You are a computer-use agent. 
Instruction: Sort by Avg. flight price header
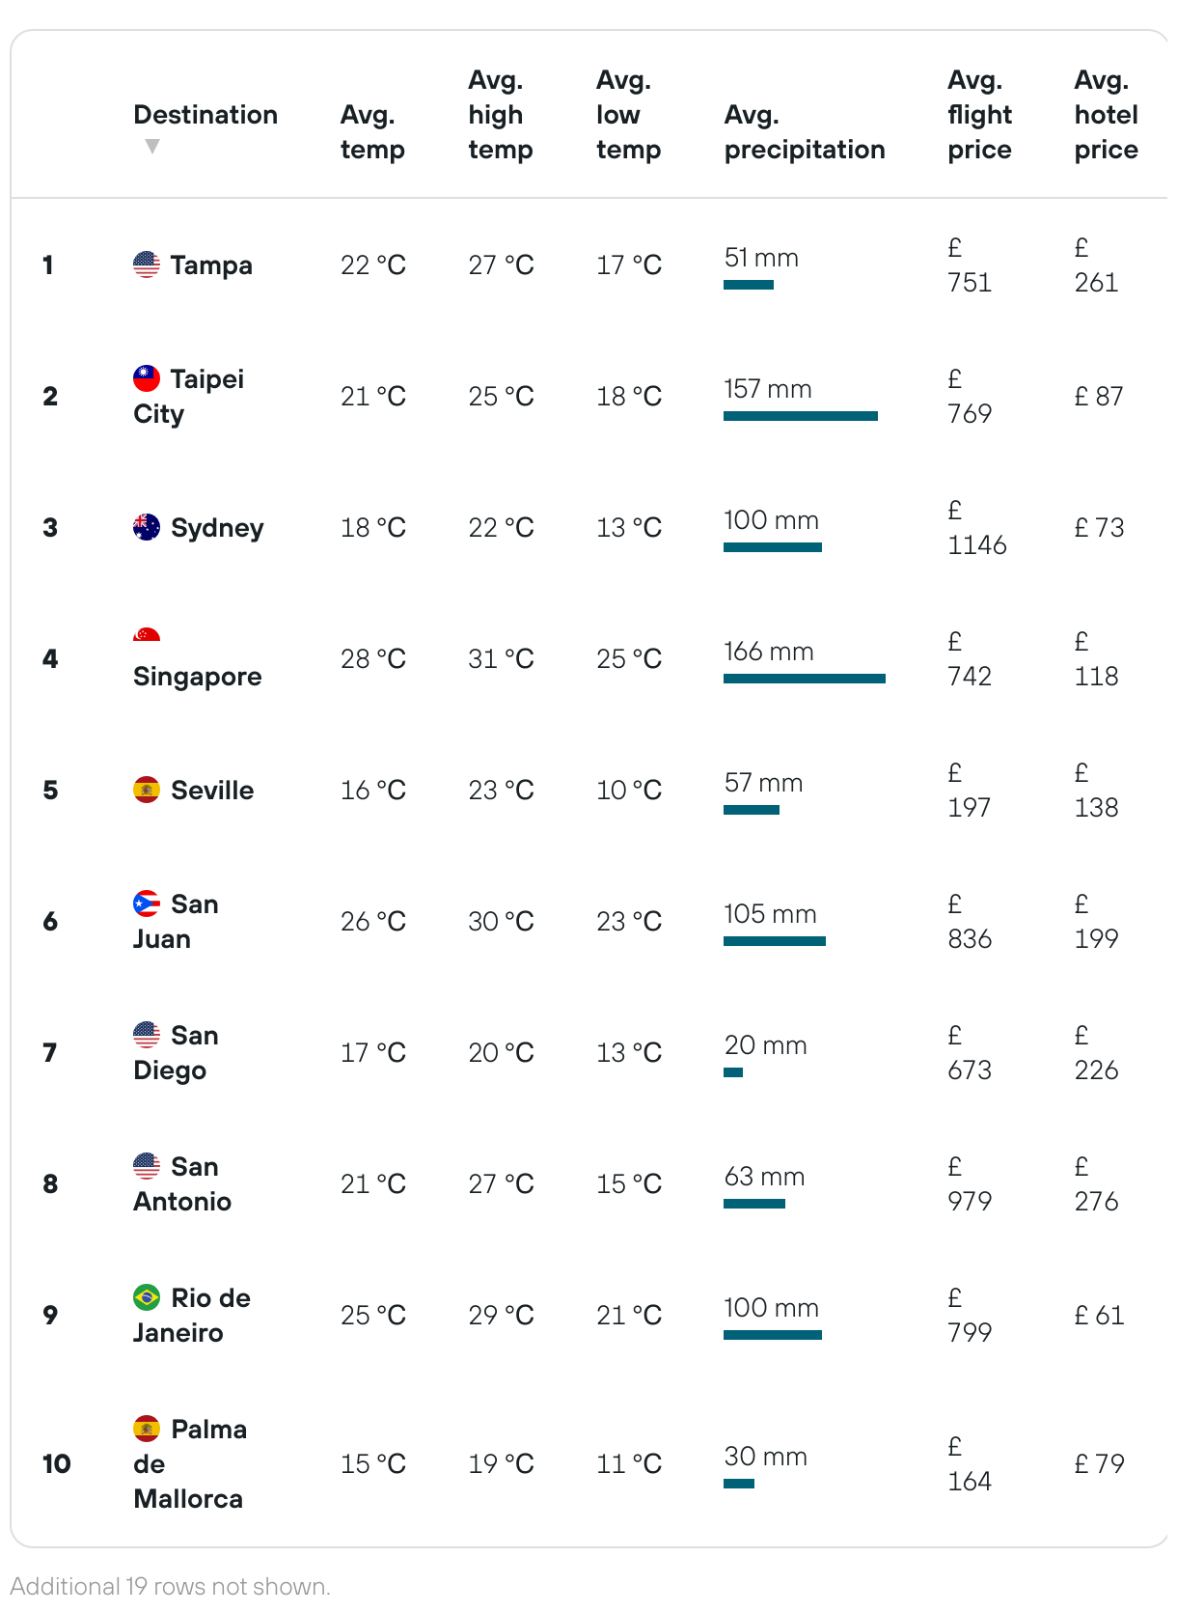point(979,115)
